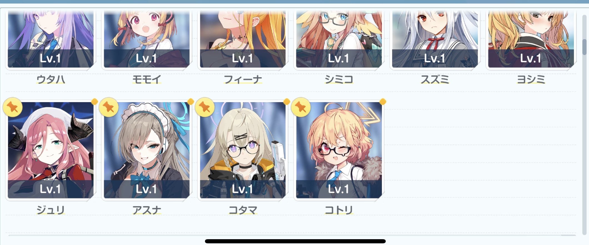Click the pushpin icon on コタマ's card

click(x=205, y=107)
